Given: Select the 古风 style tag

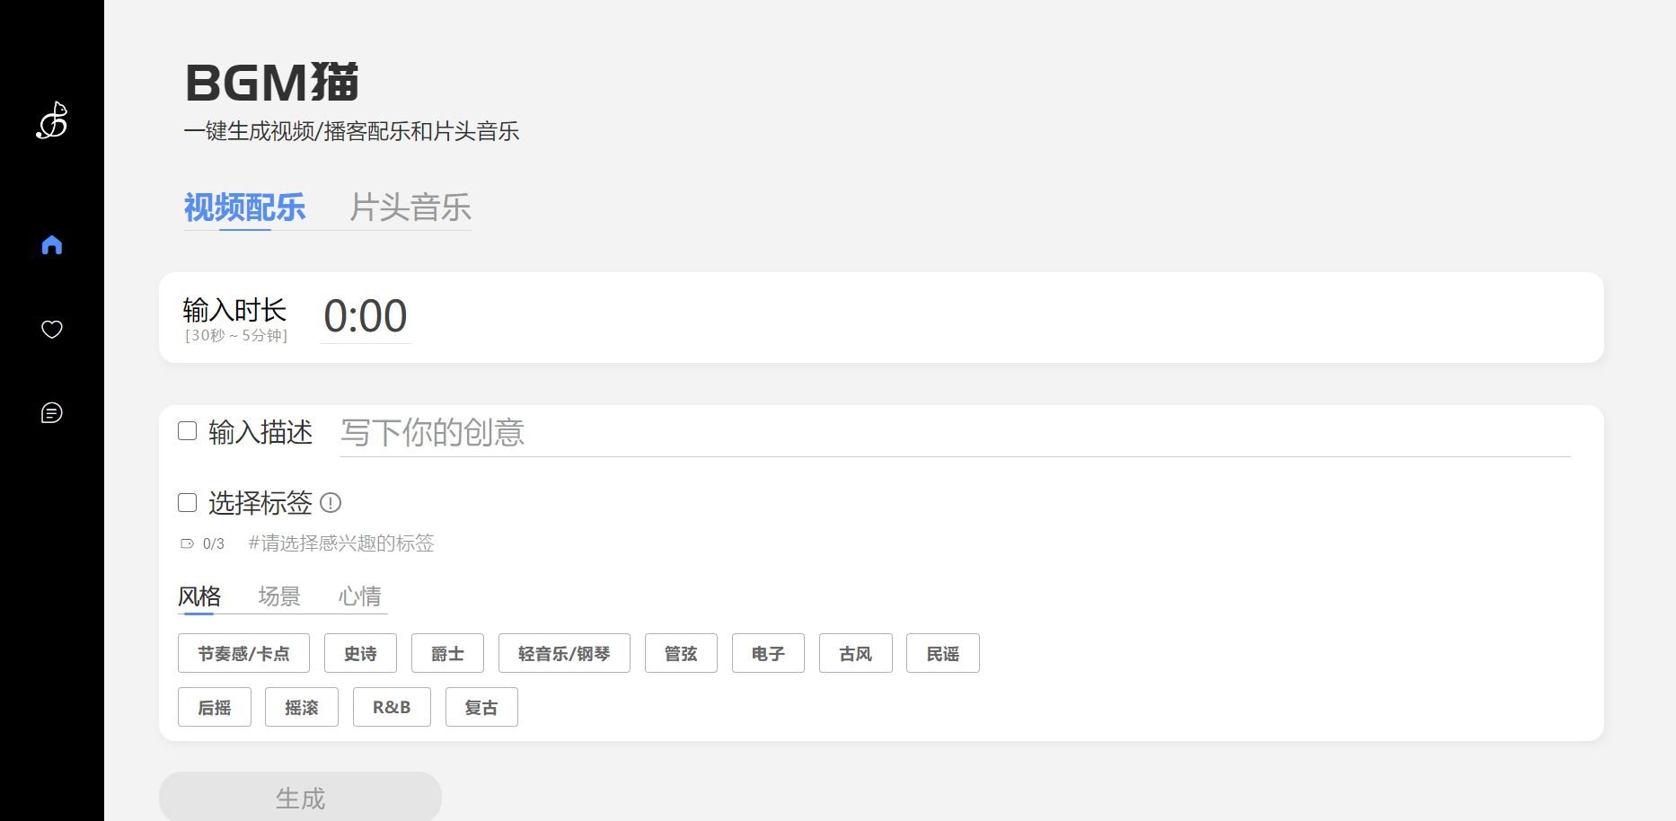Looking at the screenshot, I should coord(855,653).
